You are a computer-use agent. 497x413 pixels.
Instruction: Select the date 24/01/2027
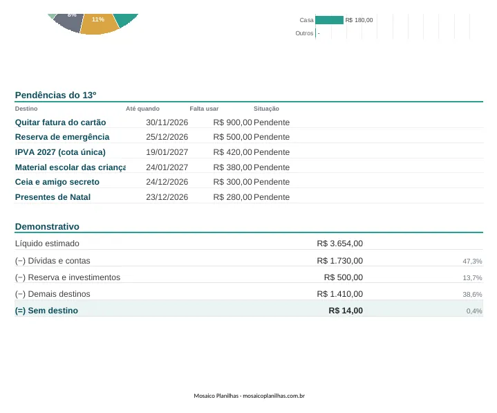click(167, 167)
